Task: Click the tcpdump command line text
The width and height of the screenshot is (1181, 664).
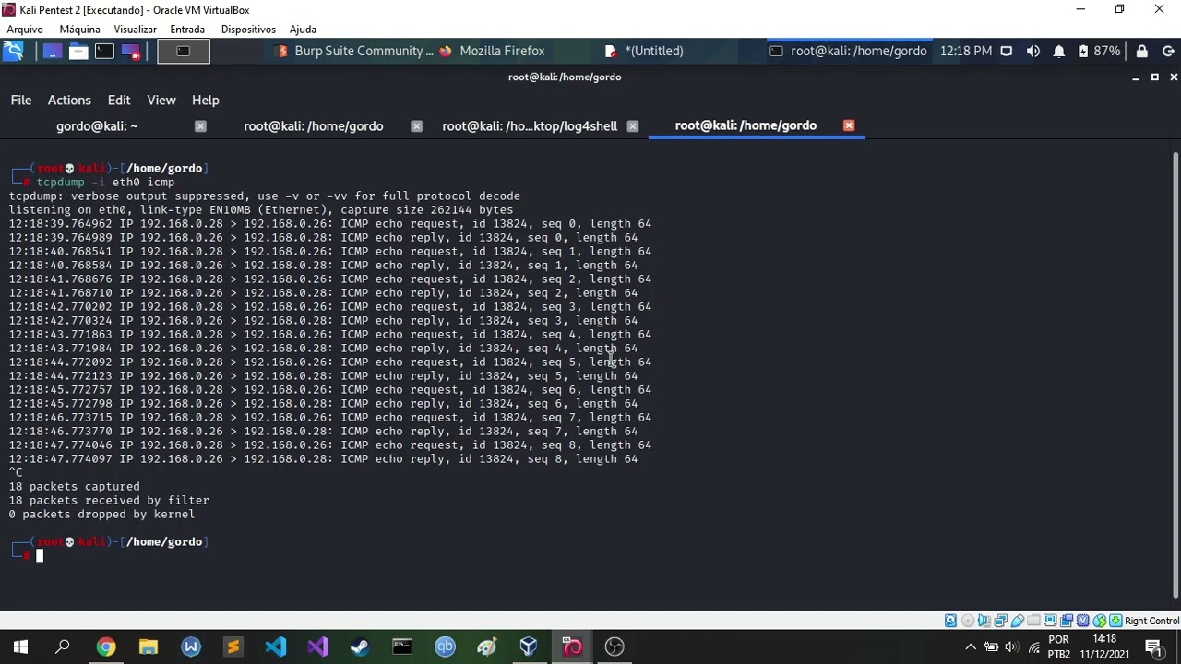Action: click(105, 183)
